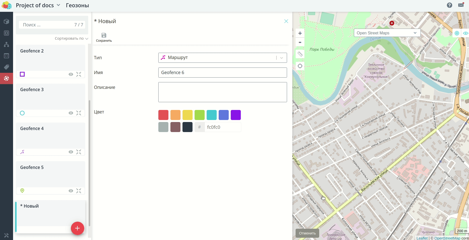Close the Новый geofence editor panel
The image size is (469, 240).
click(286, 21)
